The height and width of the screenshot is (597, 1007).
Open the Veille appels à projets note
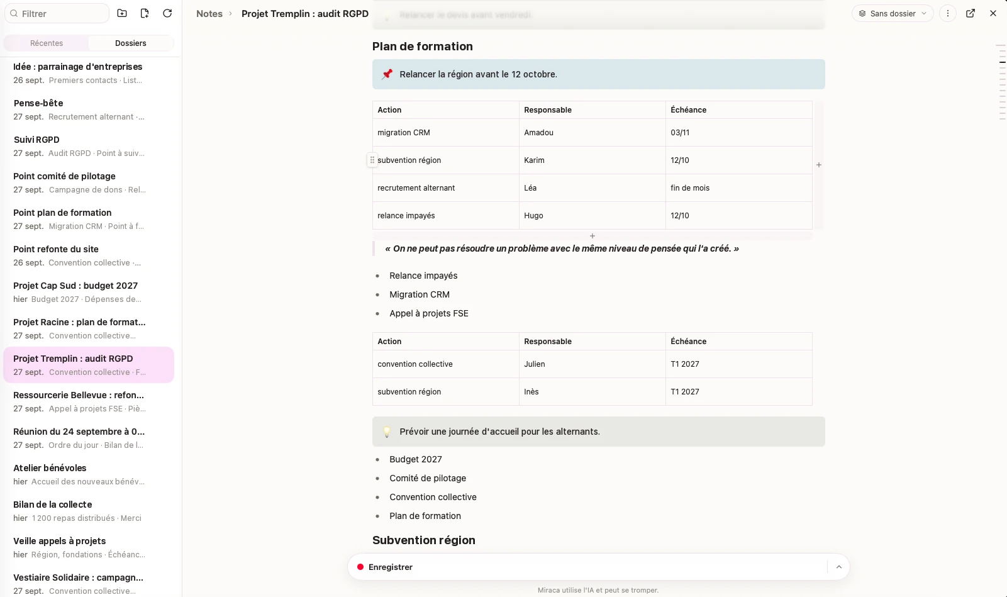coord(89,547)
